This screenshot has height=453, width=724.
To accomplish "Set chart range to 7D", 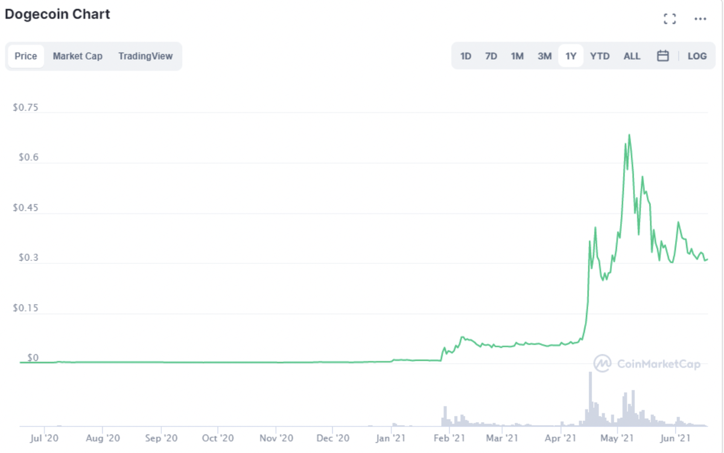I will click(x=491, y=56).
